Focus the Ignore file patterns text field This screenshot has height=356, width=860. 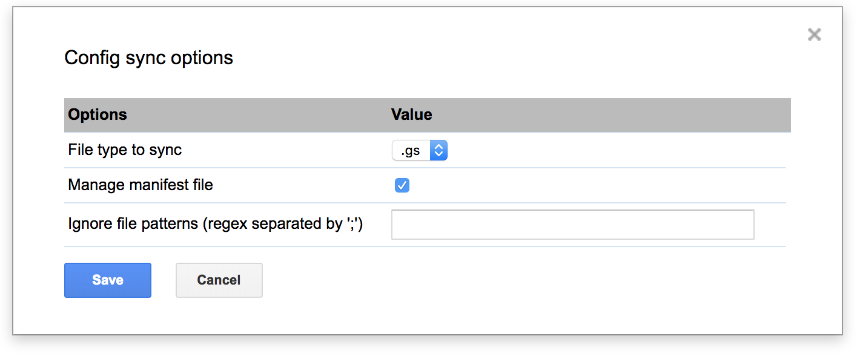point(572,225)
